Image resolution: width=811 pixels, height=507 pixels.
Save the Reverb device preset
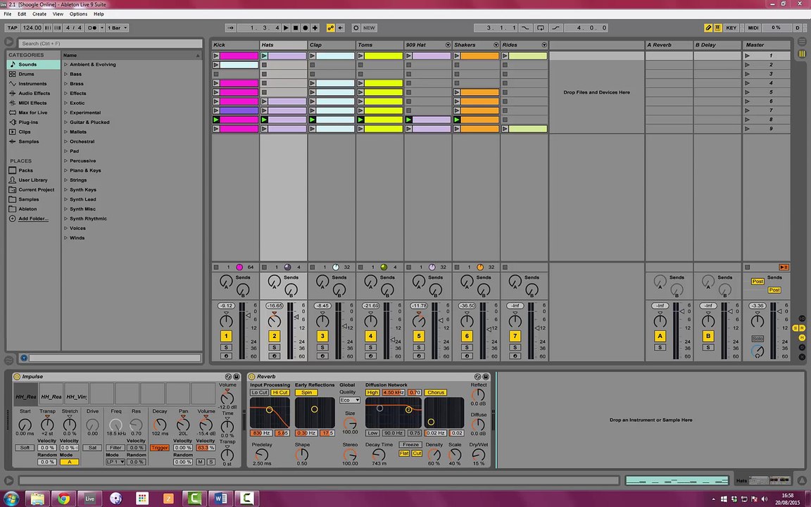[x=485, y=377]
